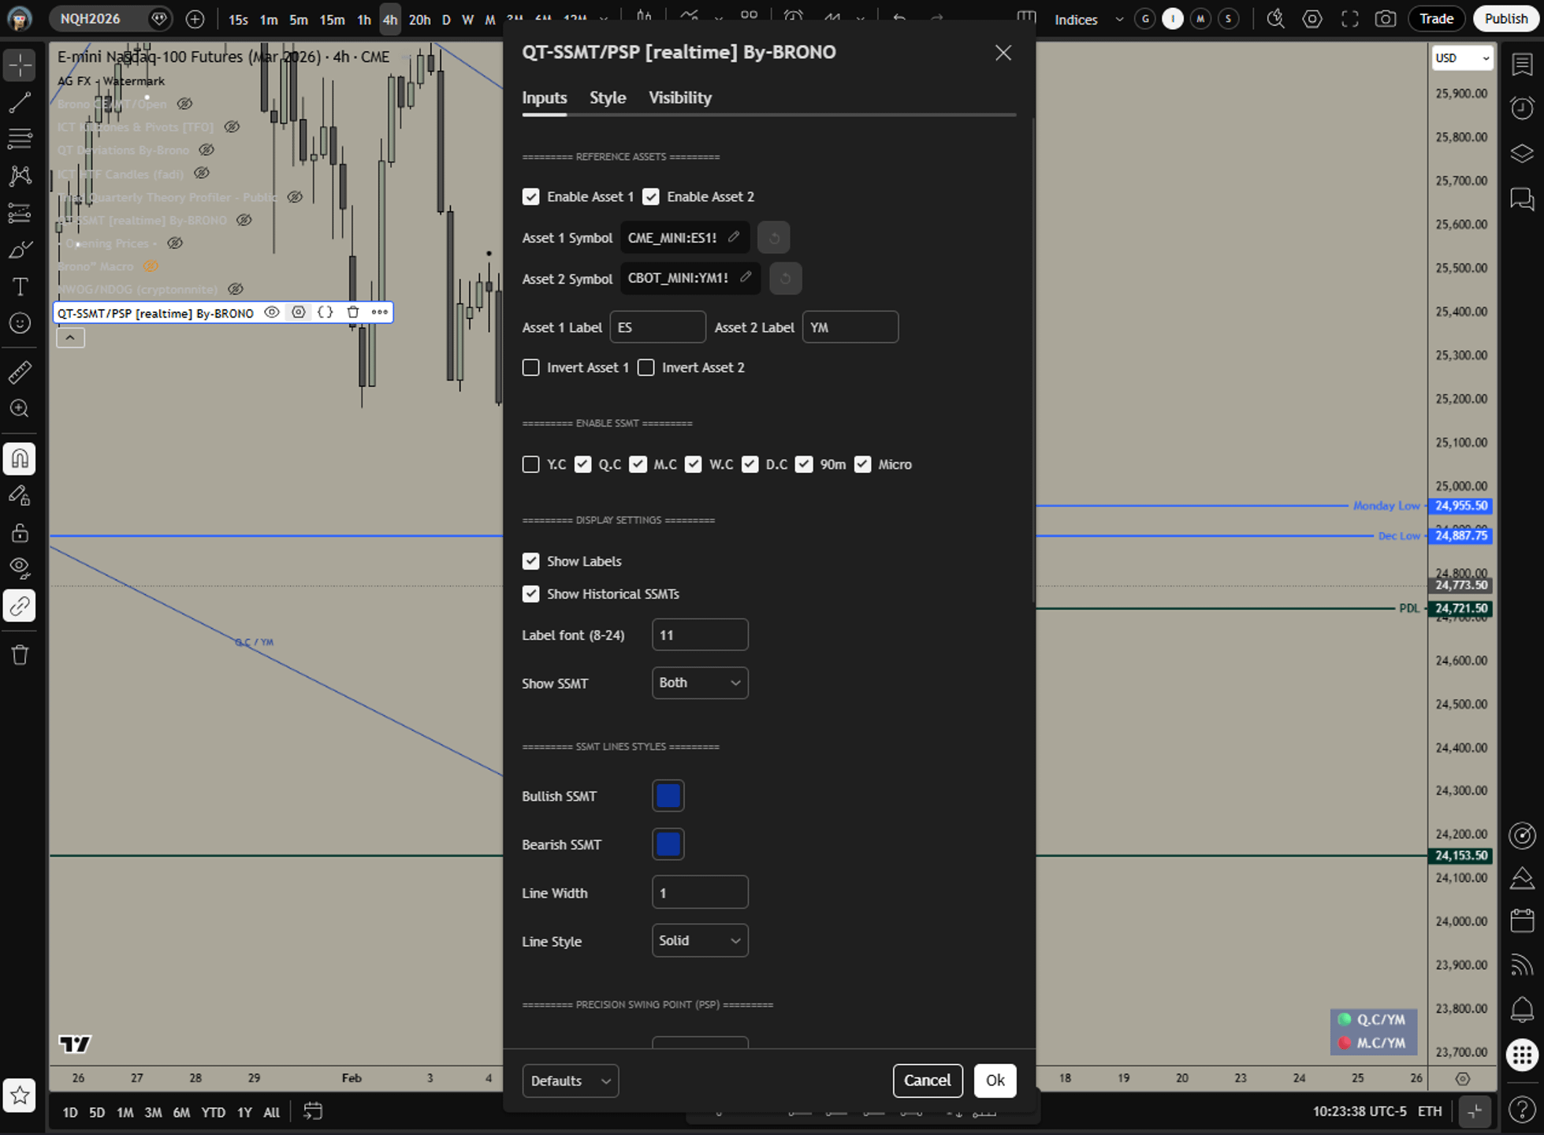
Task: Open source code braces icon for QT-SSMT/PSP
Action: pos(325,312)
